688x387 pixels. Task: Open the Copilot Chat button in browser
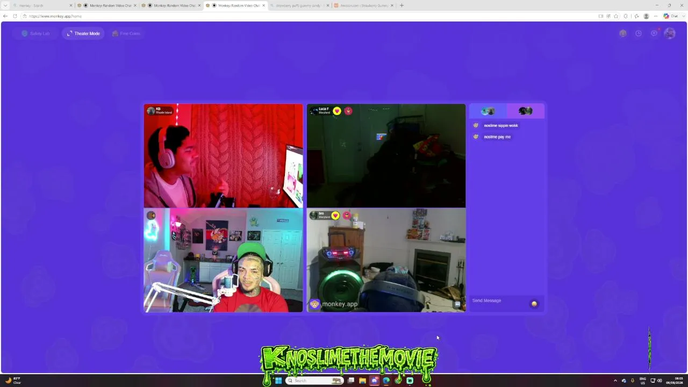(670, 16)
